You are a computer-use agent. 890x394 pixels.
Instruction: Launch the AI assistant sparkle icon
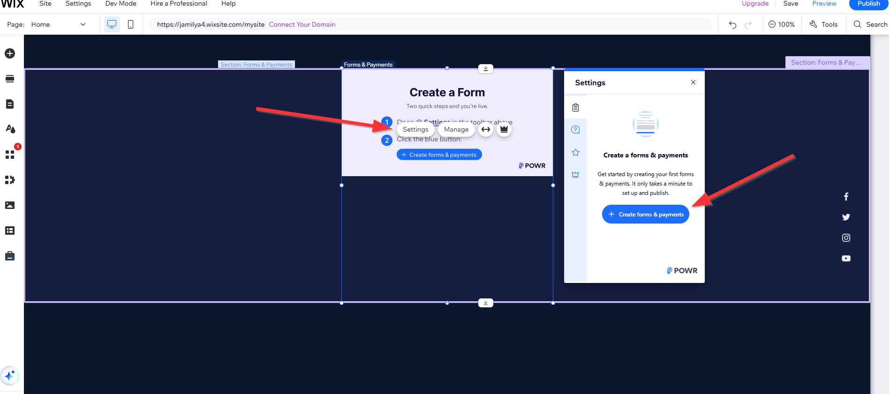coord(10,375)
